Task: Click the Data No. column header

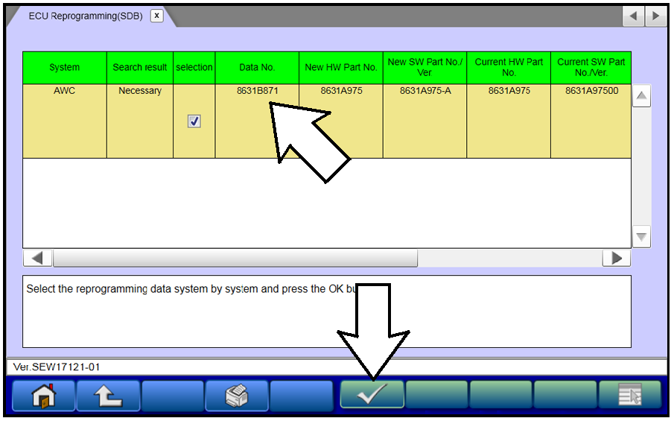Action: coord(257,67)
